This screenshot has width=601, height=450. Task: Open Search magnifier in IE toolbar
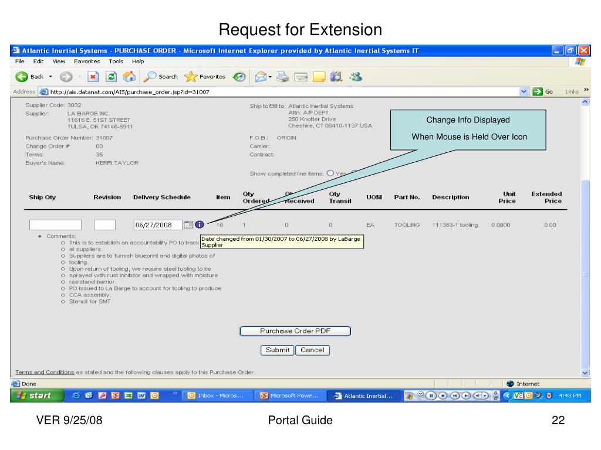(160, 77)
